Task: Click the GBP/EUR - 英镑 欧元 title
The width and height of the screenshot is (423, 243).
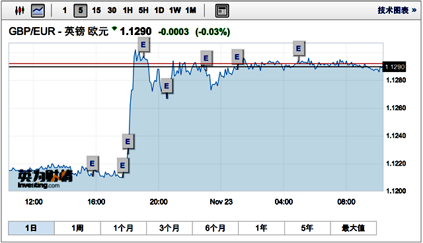Action: coord(59,32)
